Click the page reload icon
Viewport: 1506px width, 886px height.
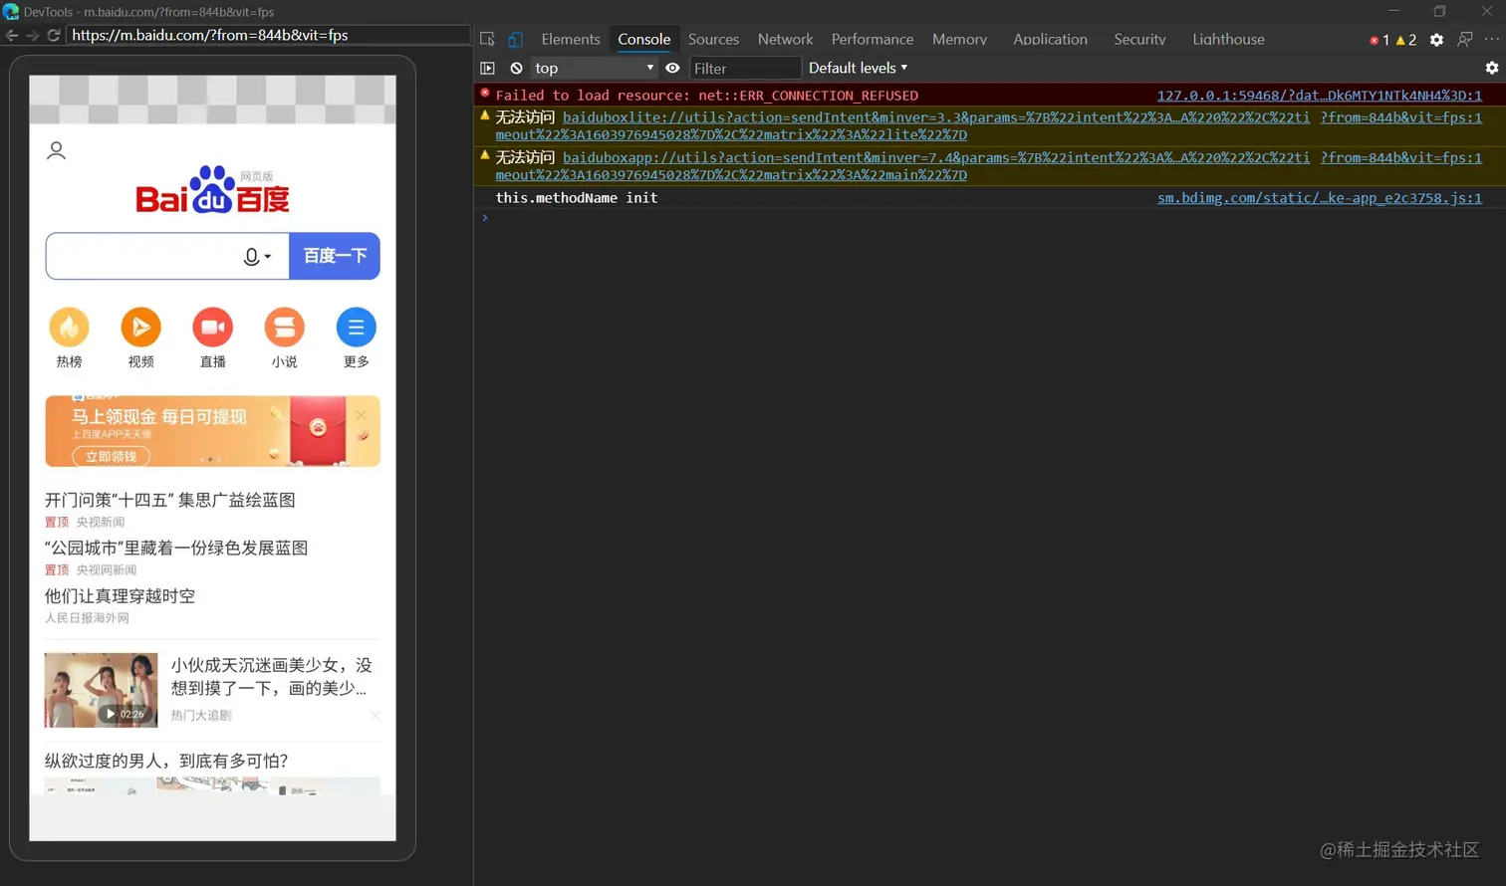(x=54, y=35)
